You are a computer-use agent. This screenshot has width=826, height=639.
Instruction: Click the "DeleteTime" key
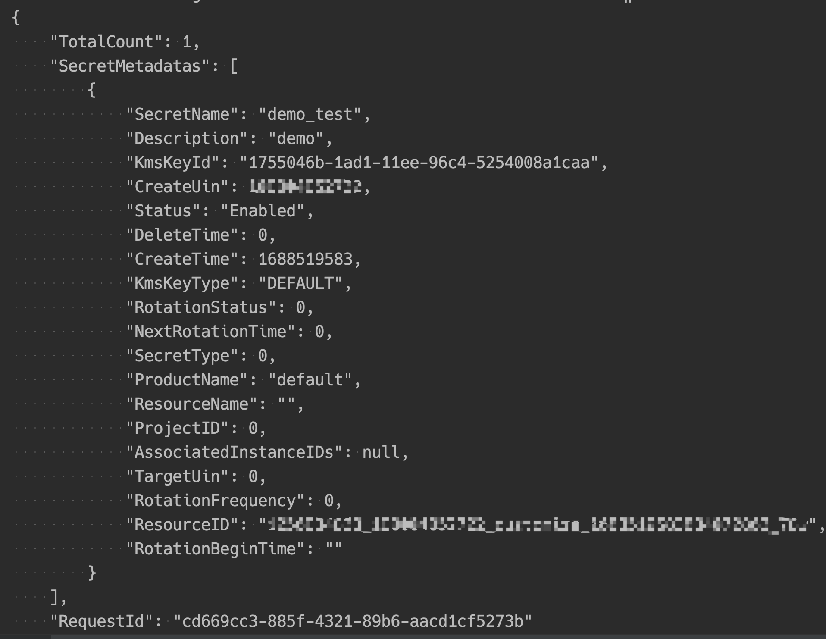coord(182,235)
